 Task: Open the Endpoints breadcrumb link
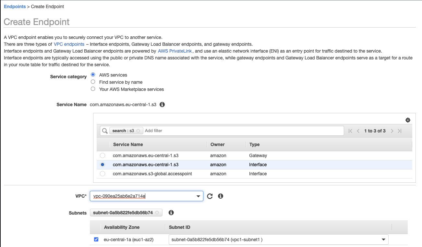click(15, 6)
